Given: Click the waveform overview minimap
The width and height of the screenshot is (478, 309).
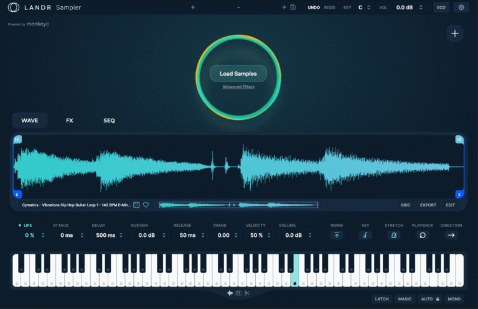Looking at the screenshot, I should point(238,205).
